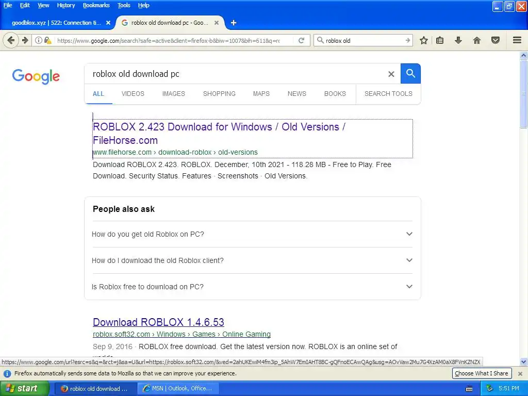Open the Tools menu

(x=124, y=5)
